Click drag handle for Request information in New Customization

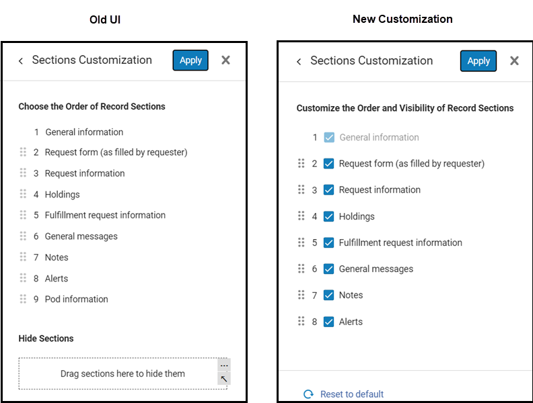click(x=301, y=189)
